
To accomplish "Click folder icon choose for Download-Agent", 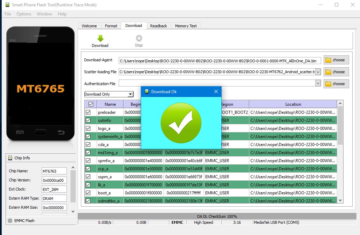I will click(x=328, y=60).
